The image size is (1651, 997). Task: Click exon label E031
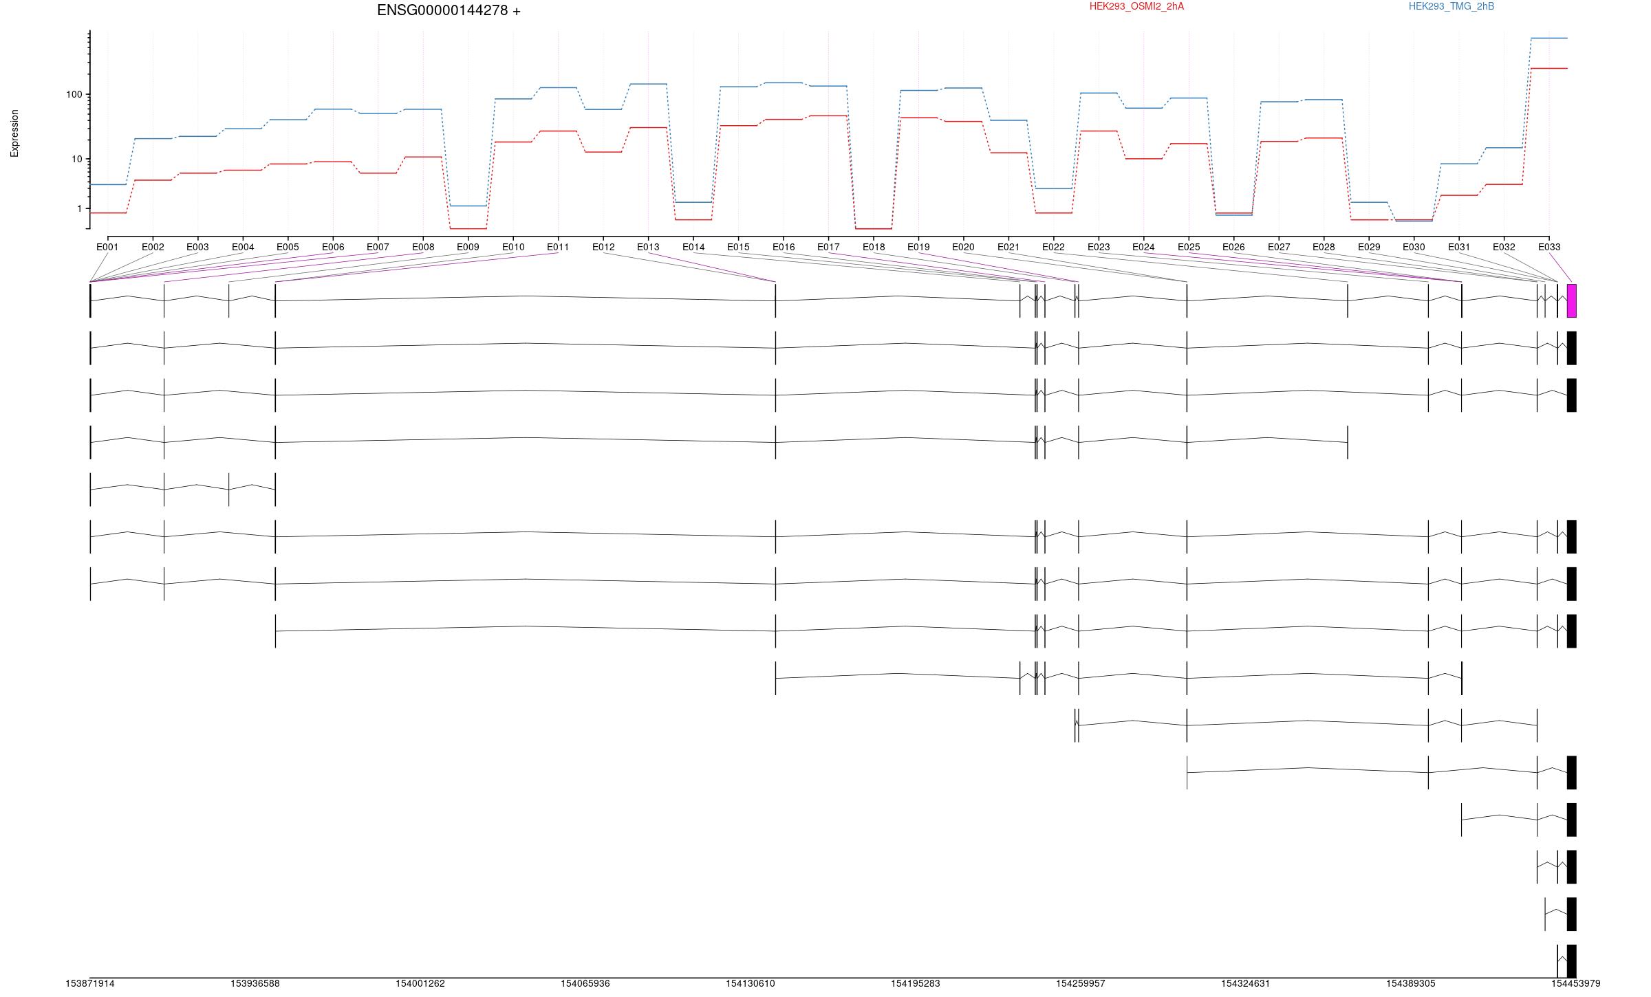1459,247
